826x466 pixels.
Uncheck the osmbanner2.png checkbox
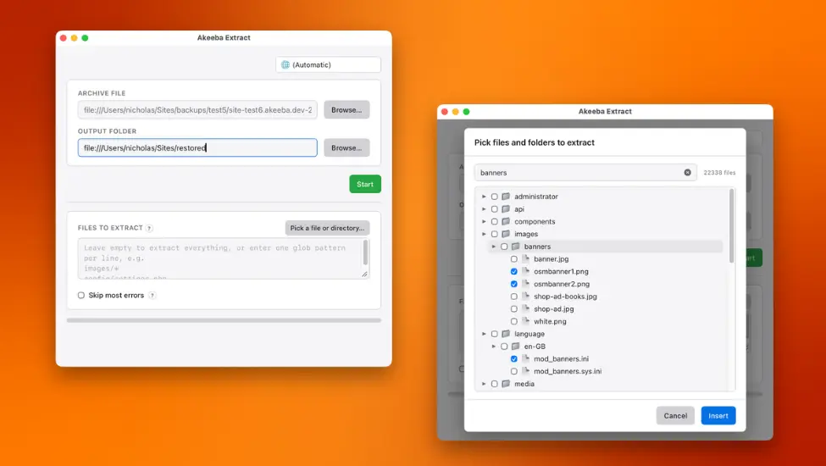point(513,285)
